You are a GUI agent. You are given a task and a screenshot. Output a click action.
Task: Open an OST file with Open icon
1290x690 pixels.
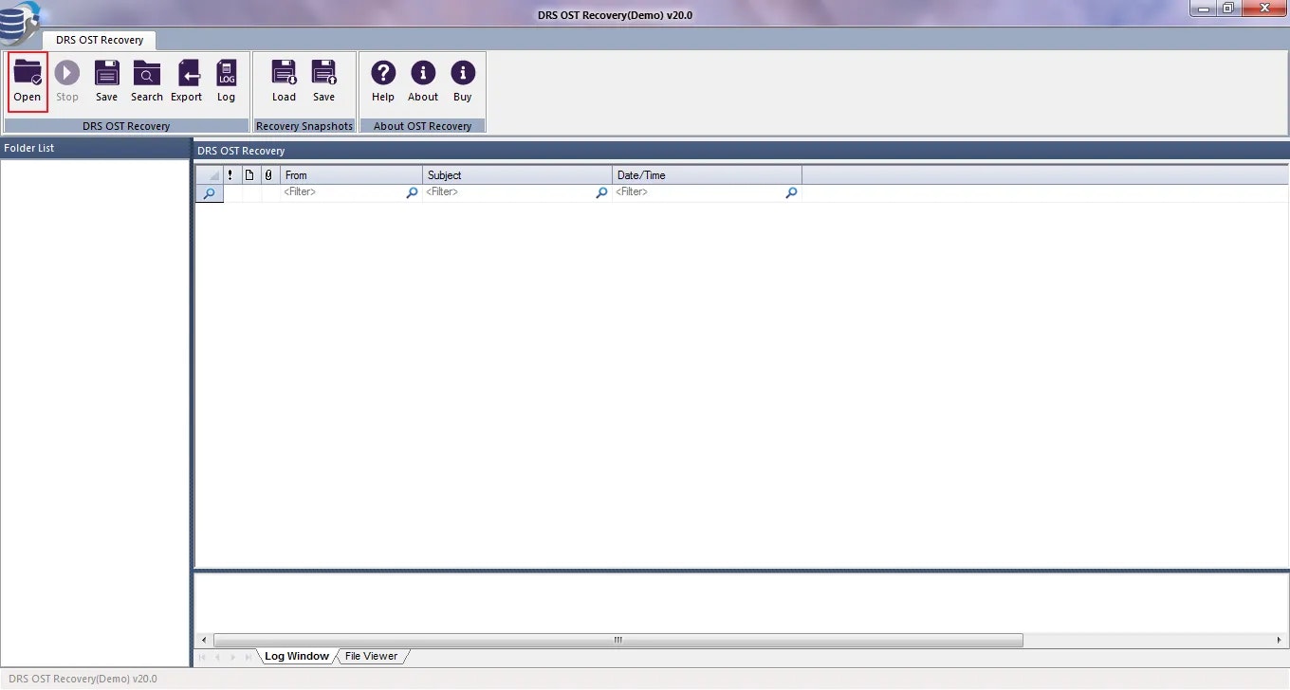[x=28, y=82]
